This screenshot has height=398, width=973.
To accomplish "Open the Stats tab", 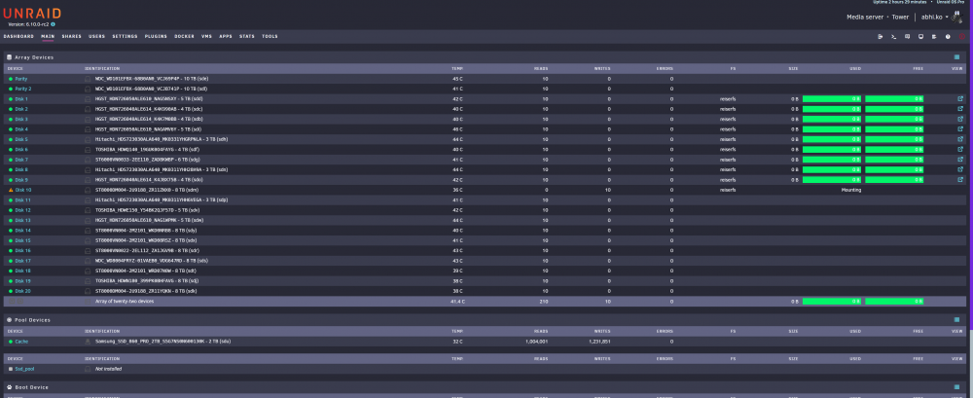I will 247,37.
